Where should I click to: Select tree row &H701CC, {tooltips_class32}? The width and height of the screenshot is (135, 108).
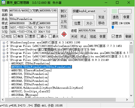coord(31,92)
